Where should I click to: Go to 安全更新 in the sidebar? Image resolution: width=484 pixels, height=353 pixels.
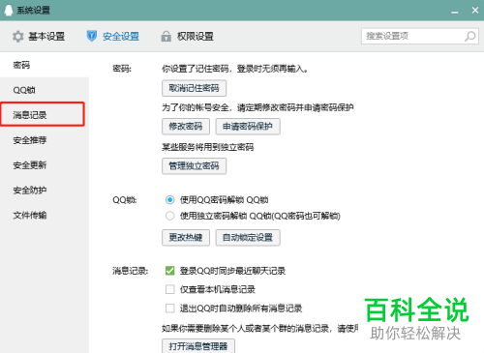(x=45, y=165)
